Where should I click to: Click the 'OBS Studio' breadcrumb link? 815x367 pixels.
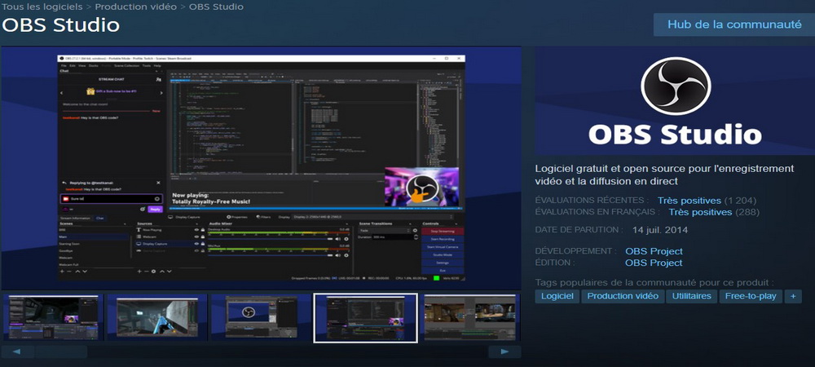click(x=217, y=7)
